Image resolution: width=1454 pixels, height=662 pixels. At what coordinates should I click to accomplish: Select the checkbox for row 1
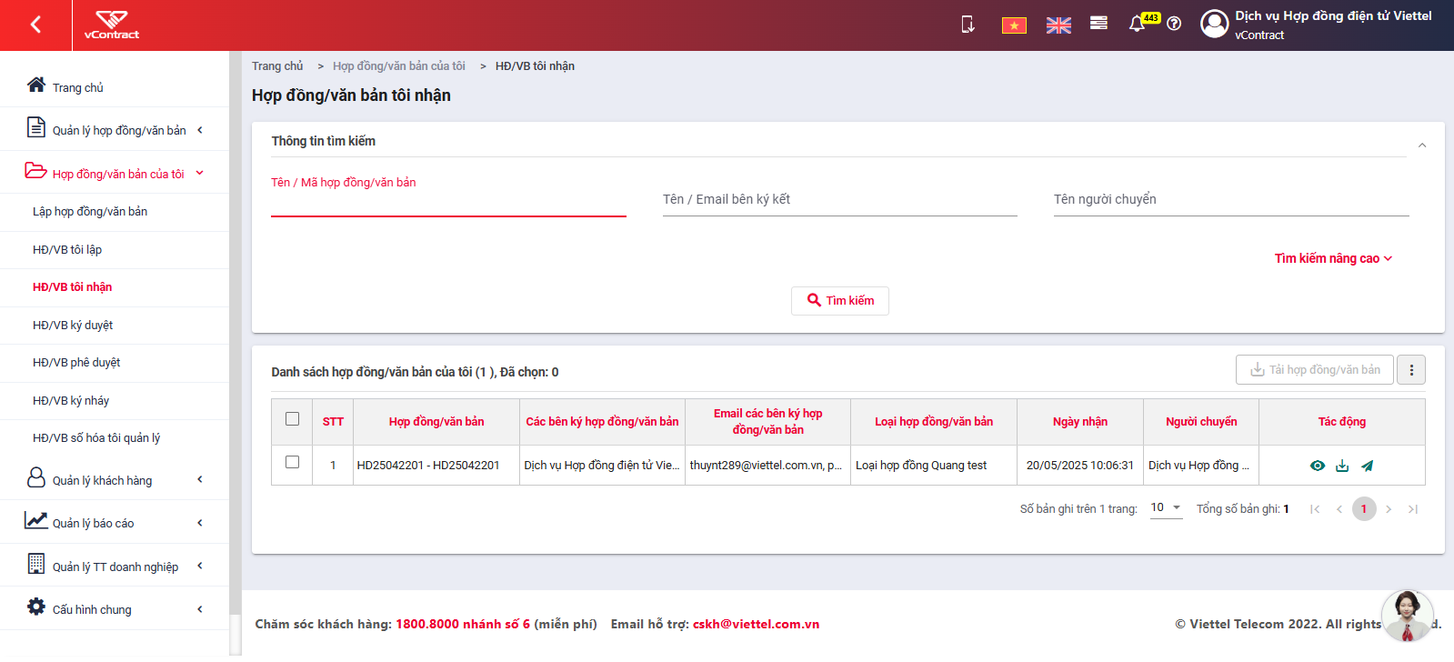coord(292,462)
